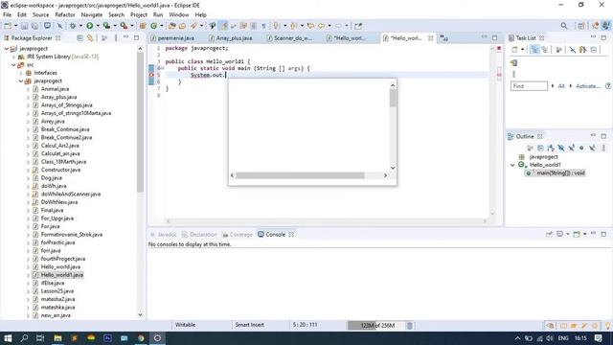This screenshot has width=613, height=345.
Task: Open the Run button dropdown arrow
Action: (x=98, y=26)
